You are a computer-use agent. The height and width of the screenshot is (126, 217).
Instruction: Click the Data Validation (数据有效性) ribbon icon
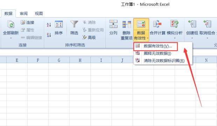(141, 24)
